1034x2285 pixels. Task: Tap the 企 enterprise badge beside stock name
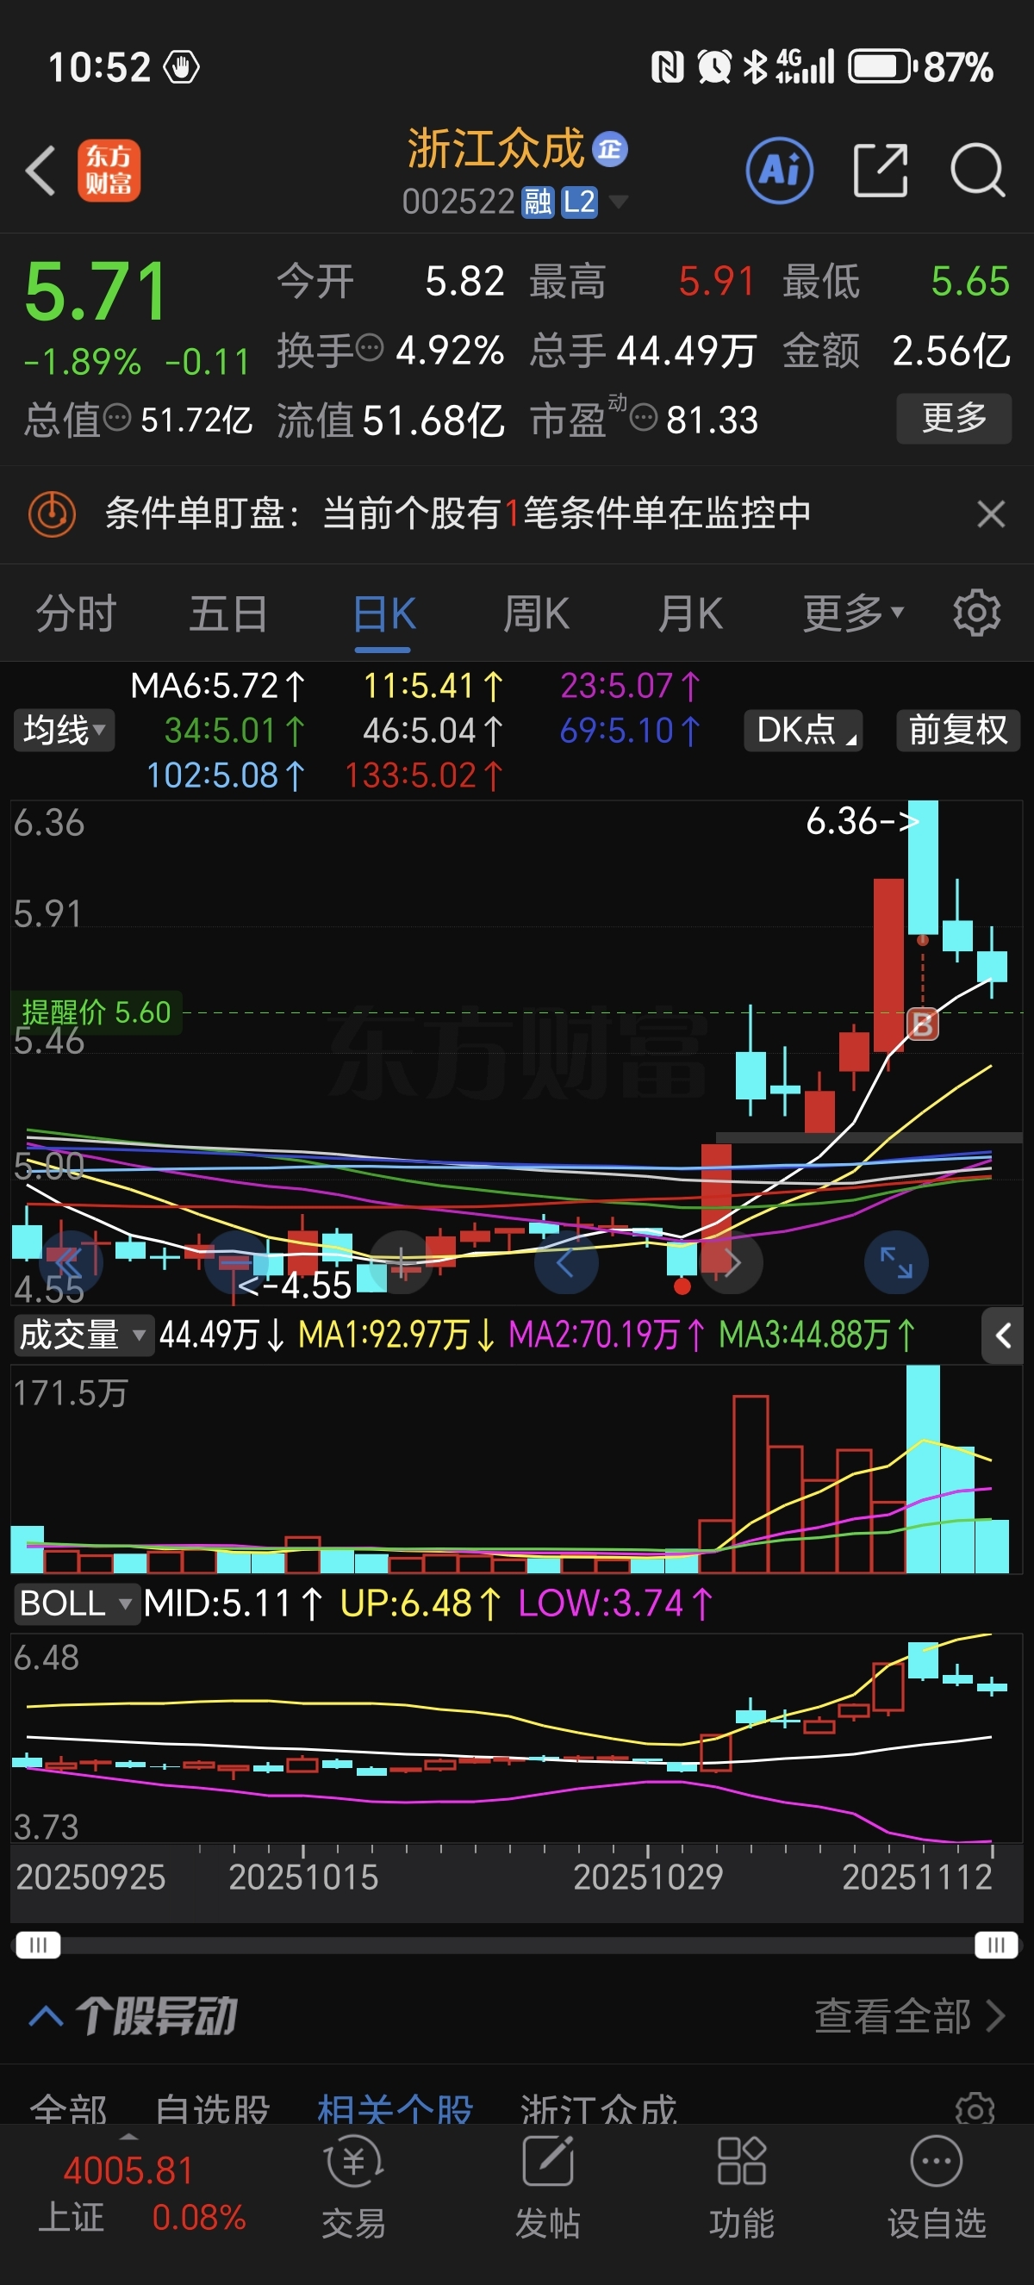pyautogui.click(x=610, y=149)
